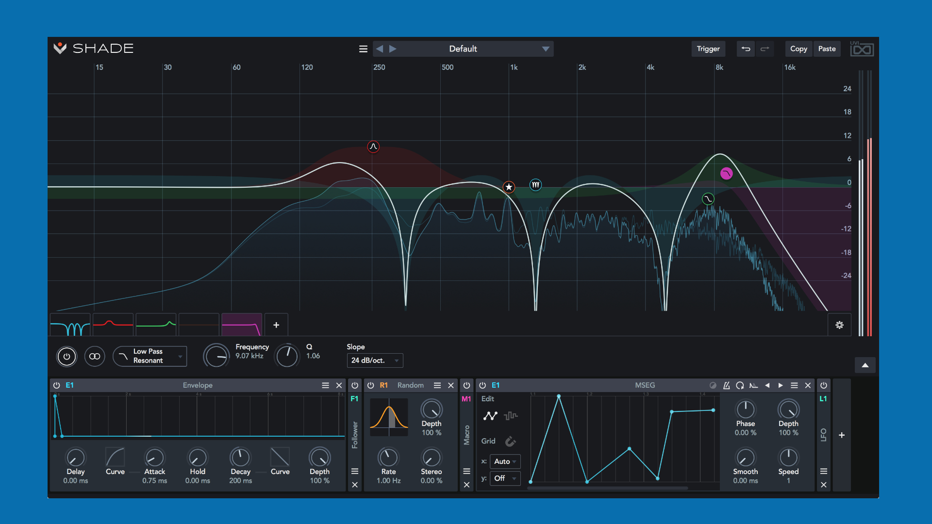Select the blue triple-notch filter tab
The width and height of the screenshot is (932, 524).
(70, 325)
